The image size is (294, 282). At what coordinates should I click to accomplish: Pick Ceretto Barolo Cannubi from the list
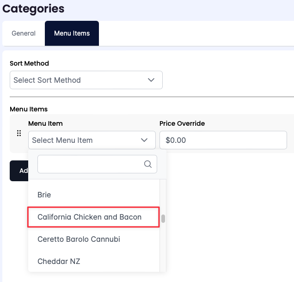(79, 239)
